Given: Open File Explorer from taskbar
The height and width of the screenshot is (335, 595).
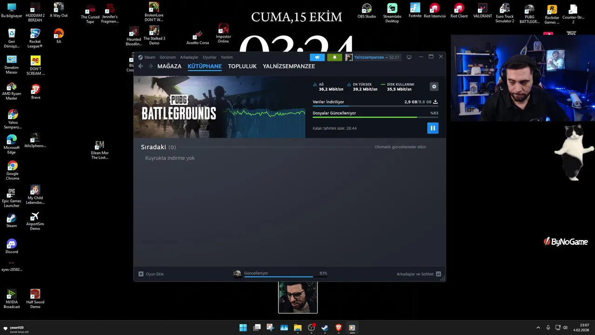Looking at the screenshot, I should click(297, 328).
